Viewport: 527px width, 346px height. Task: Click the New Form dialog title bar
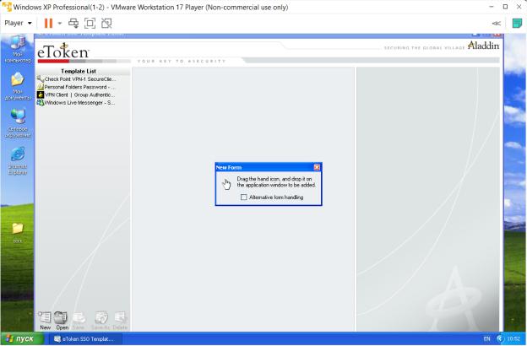tap(264, 167)
